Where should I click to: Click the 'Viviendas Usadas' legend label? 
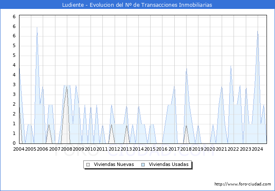tap(168, 164)
